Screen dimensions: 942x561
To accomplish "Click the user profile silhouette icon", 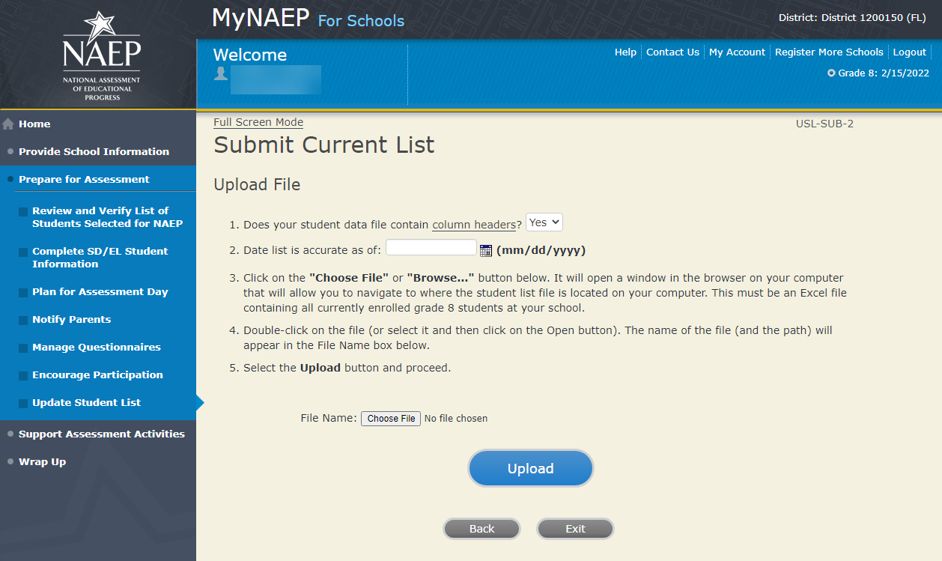I will pyautogui.click(x=221, y=73).
